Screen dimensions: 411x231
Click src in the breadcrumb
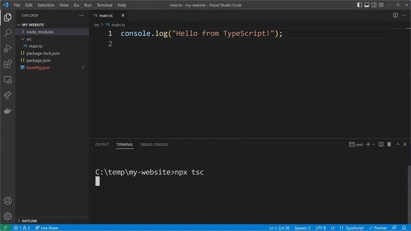[x=97, y=25]
